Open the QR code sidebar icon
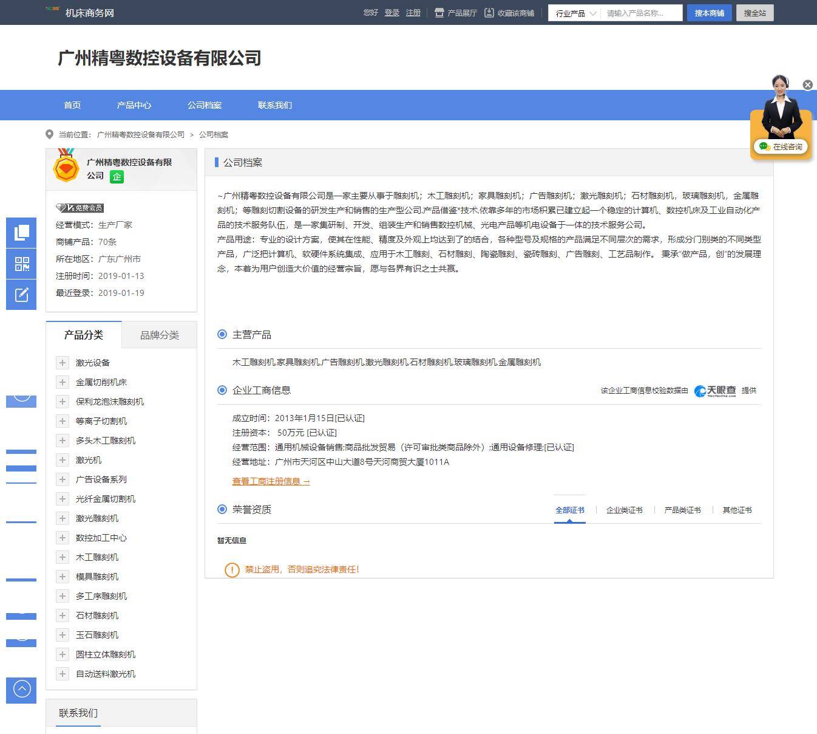817x734 pixels. (21, 264)
